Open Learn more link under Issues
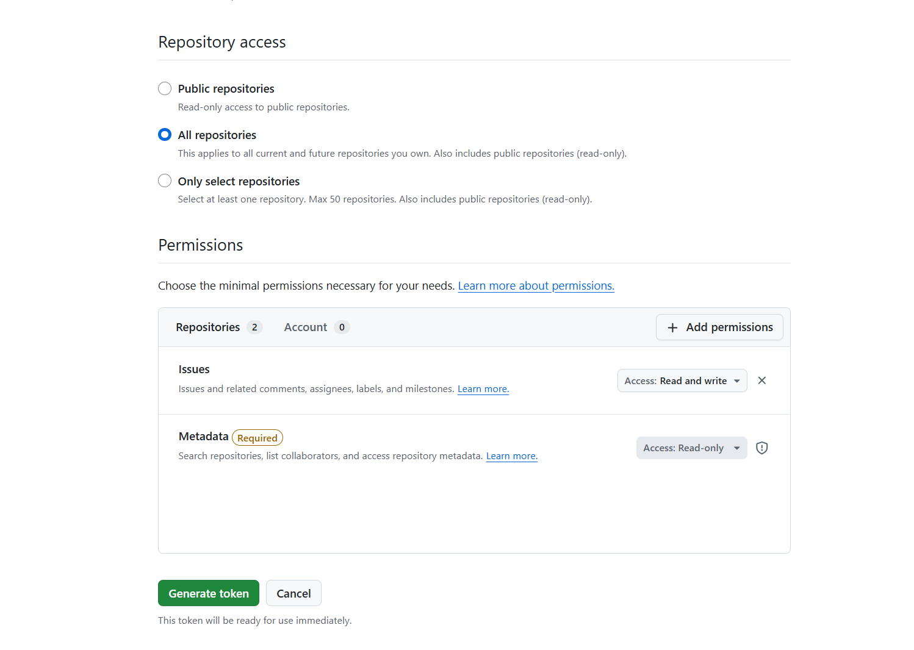 point(483,389)
